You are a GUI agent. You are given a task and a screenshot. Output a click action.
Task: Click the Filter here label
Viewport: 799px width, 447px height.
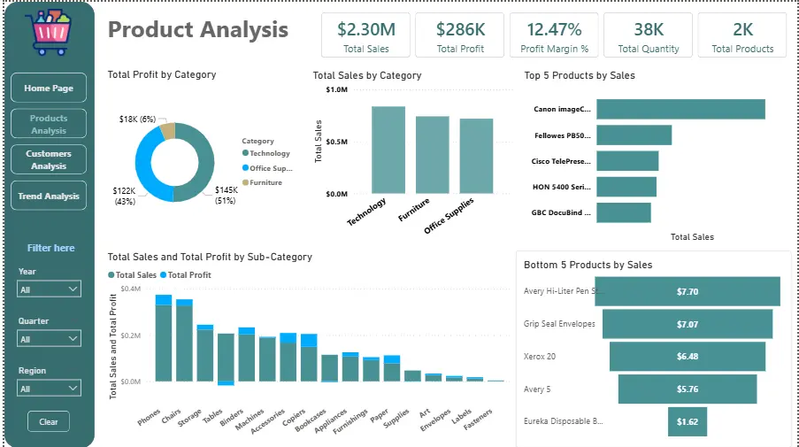[x=51, y=248]
